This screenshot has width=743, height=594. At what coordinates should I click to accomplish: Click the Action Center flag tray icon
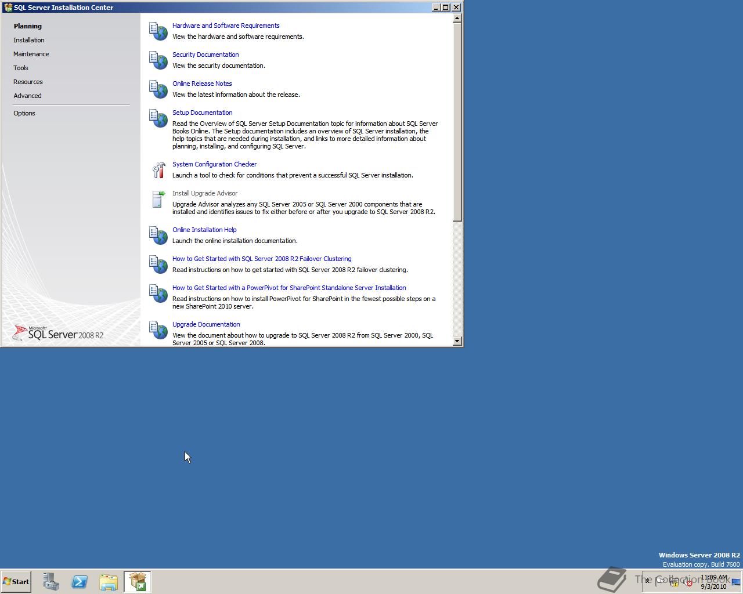point(661,582)
